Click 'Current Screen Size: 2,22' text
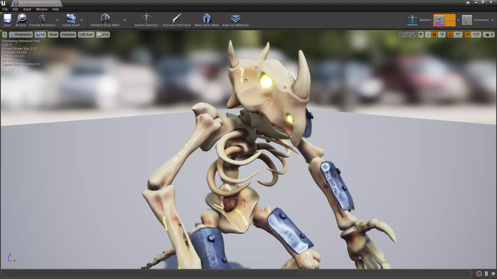The height and width of the screenshot is (279, 497). [20, 49]
